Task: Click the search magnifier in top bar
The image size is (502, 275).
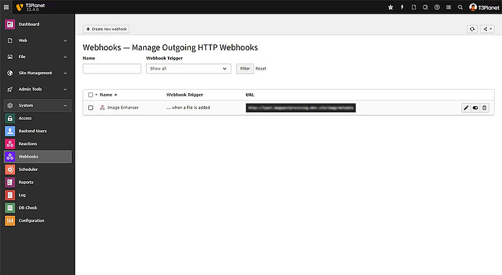Action: (x=460, y=7)
